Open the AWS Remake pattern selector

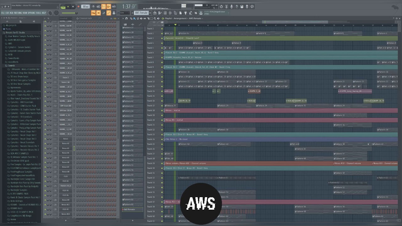(141, 13)
